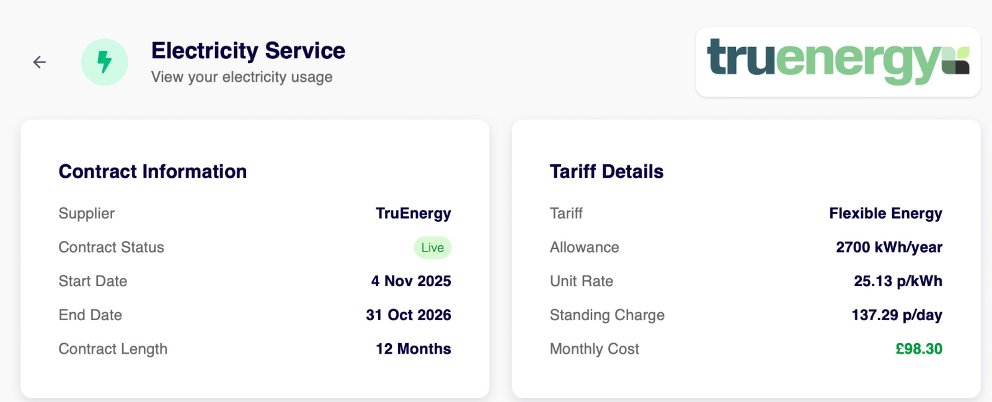Click the truenergy logo
992x402 pixels.
click(838, 61)
